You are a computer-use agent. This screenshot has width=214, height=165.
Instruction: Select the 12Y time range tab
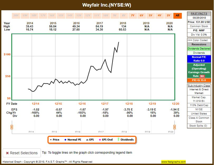point(88,16)
